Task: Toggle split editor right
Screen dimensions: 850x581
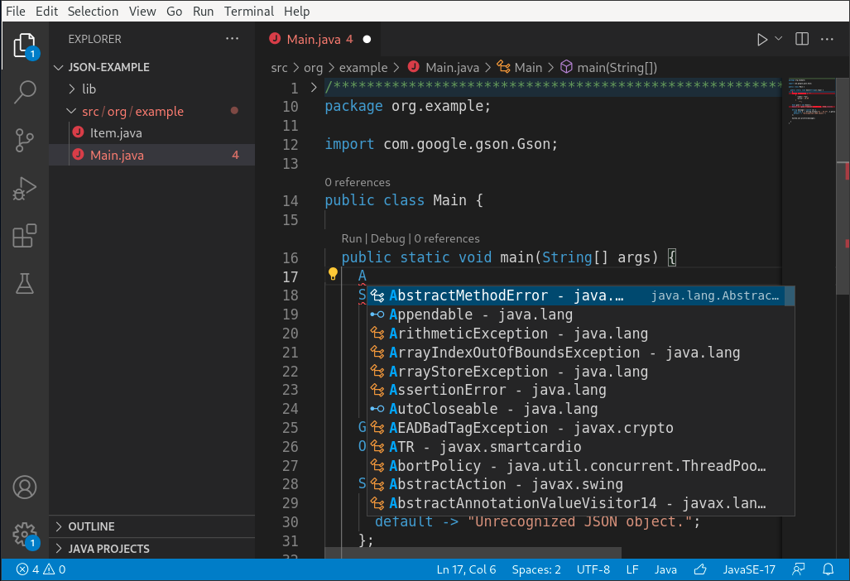Action: (801, 39)
